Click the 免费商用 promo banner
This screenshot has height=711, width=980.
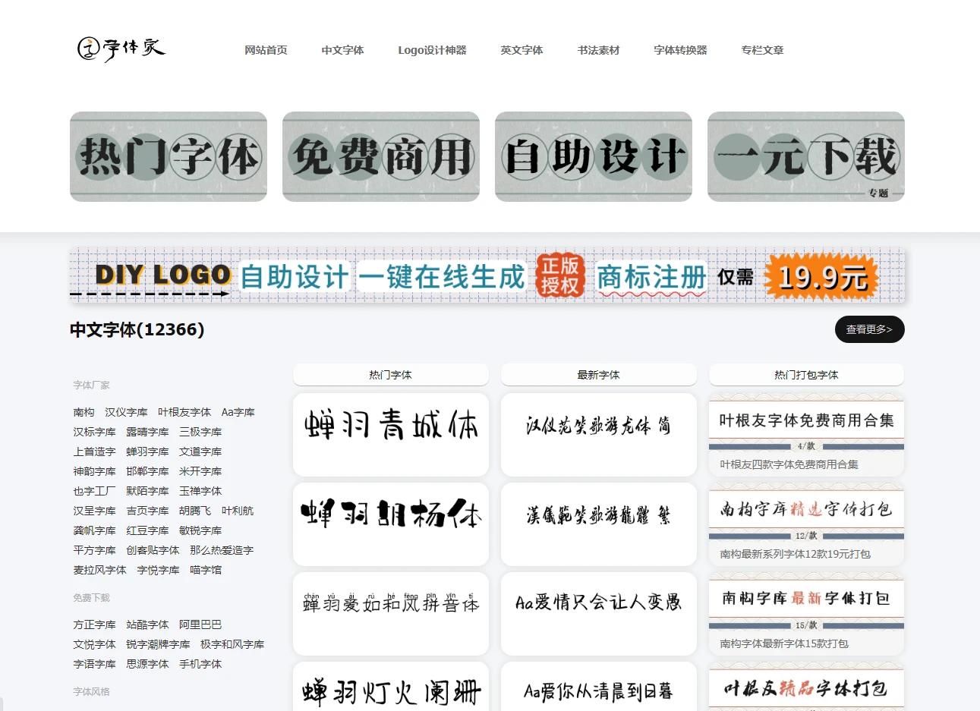[380, 156]
